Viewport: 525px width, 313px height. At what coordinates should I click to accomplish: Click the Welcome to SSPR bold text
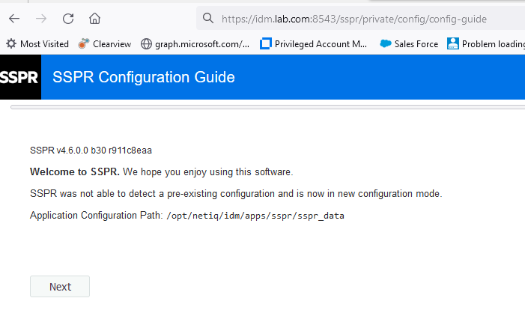pyautogui.click(x=75, y=172)
